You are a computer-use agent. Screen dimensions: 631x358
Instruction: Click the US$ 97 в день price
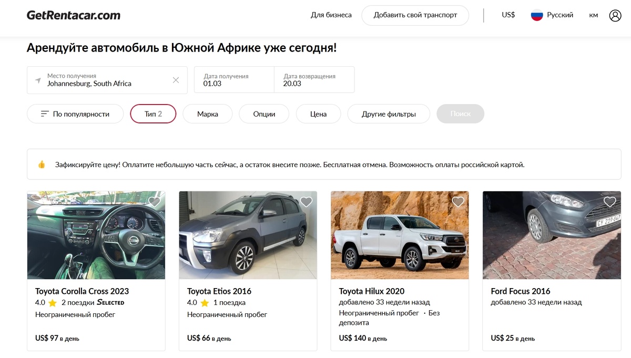(x=57, y=338)
